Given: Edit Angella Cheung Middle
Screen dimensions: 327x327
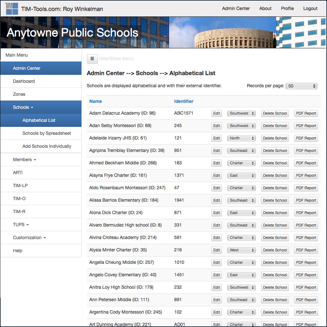Looking at the screenshot, I should (217, 263).
